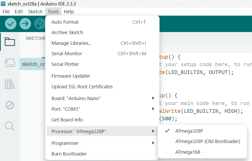
Task: Open the Search magnifier sidebar icon
Action: (x=10, y=126)
